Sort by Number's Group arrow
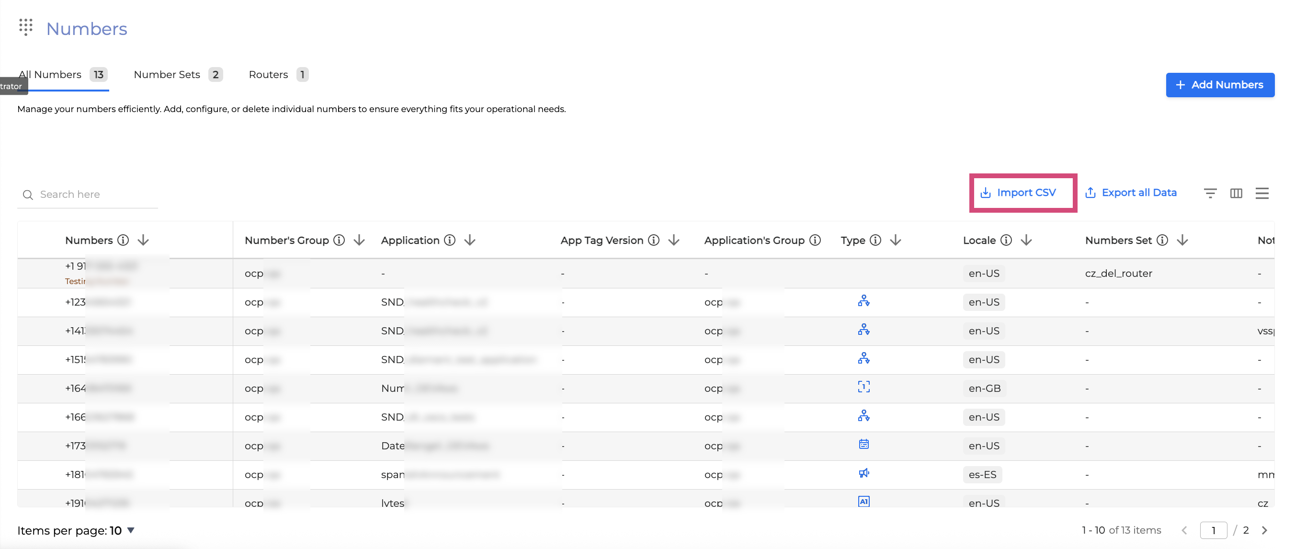This screenshot has height=549, width=1295. click(x=359, y=240)
